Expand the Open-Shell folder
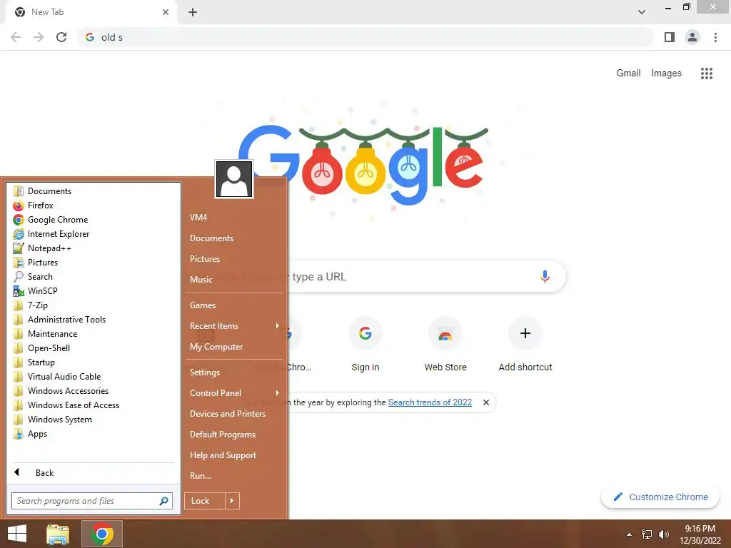Image resolution: width=731 pixels, height=548 pixels. coord(49,348)
